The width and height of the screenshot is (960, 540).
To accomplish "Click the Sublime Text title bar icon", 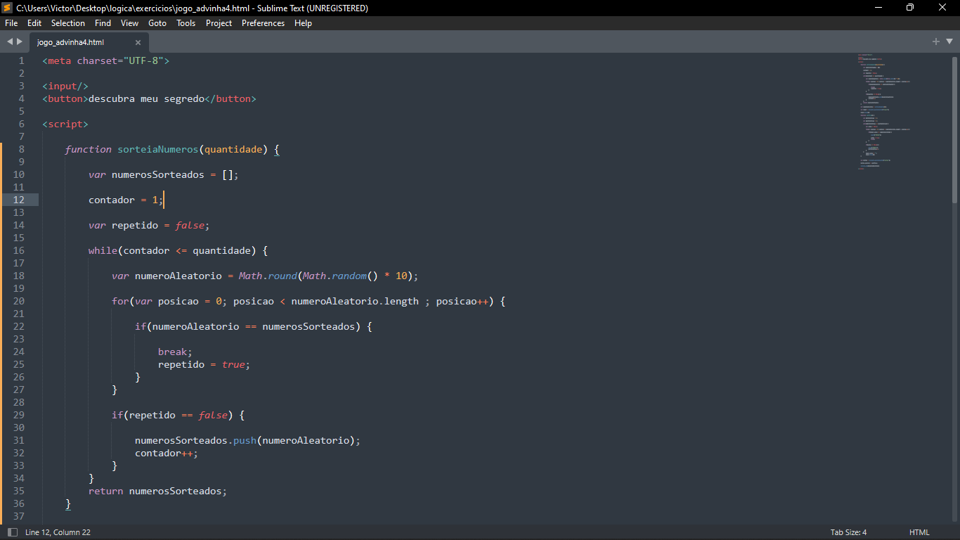I will [x=7, y=8].
